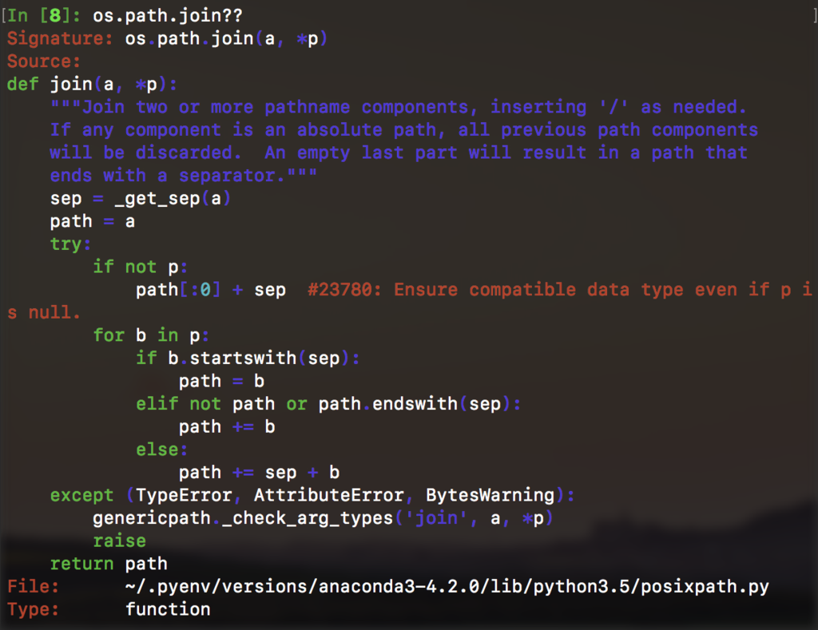Click docstring line starting "will be discarded."
The image size is (818, 630).
coord(399,153)
